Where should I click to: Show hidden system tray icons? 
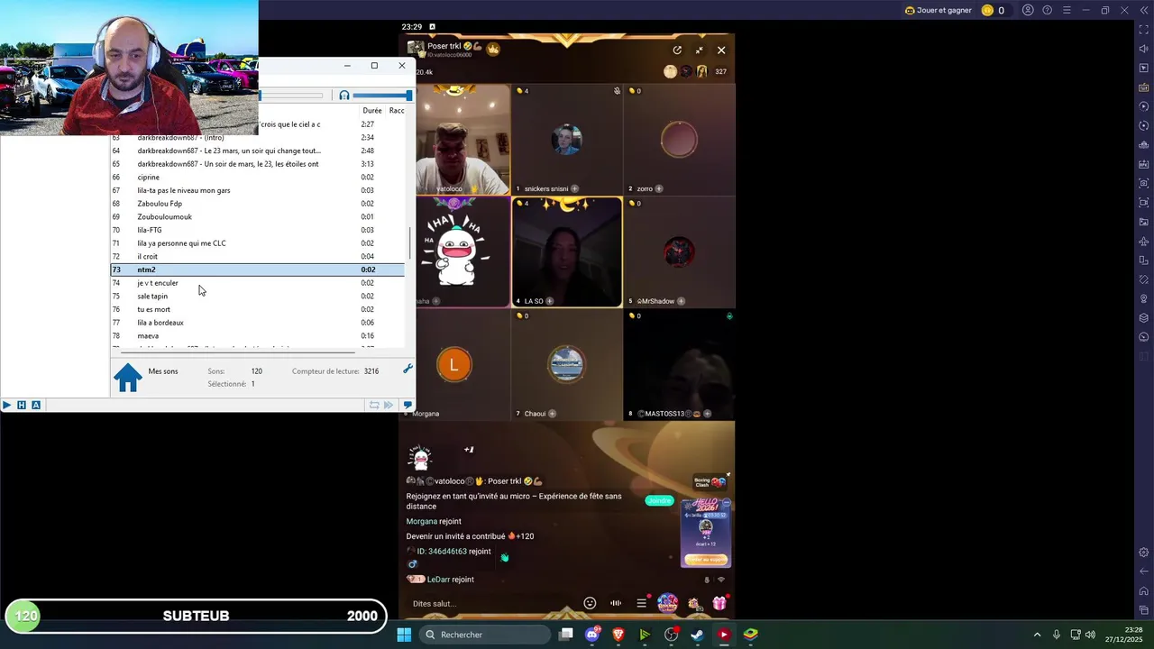[x=1037, y=635]
